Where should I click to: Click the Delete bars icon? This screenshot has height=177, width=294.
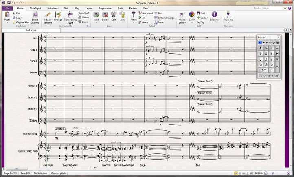point(105,15)
